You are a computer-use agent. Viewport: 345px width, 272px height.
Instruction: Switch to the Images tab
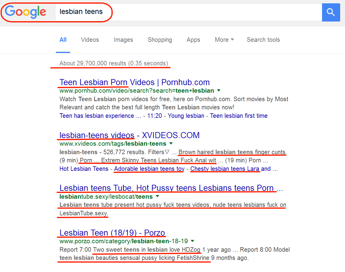point(123,40)
